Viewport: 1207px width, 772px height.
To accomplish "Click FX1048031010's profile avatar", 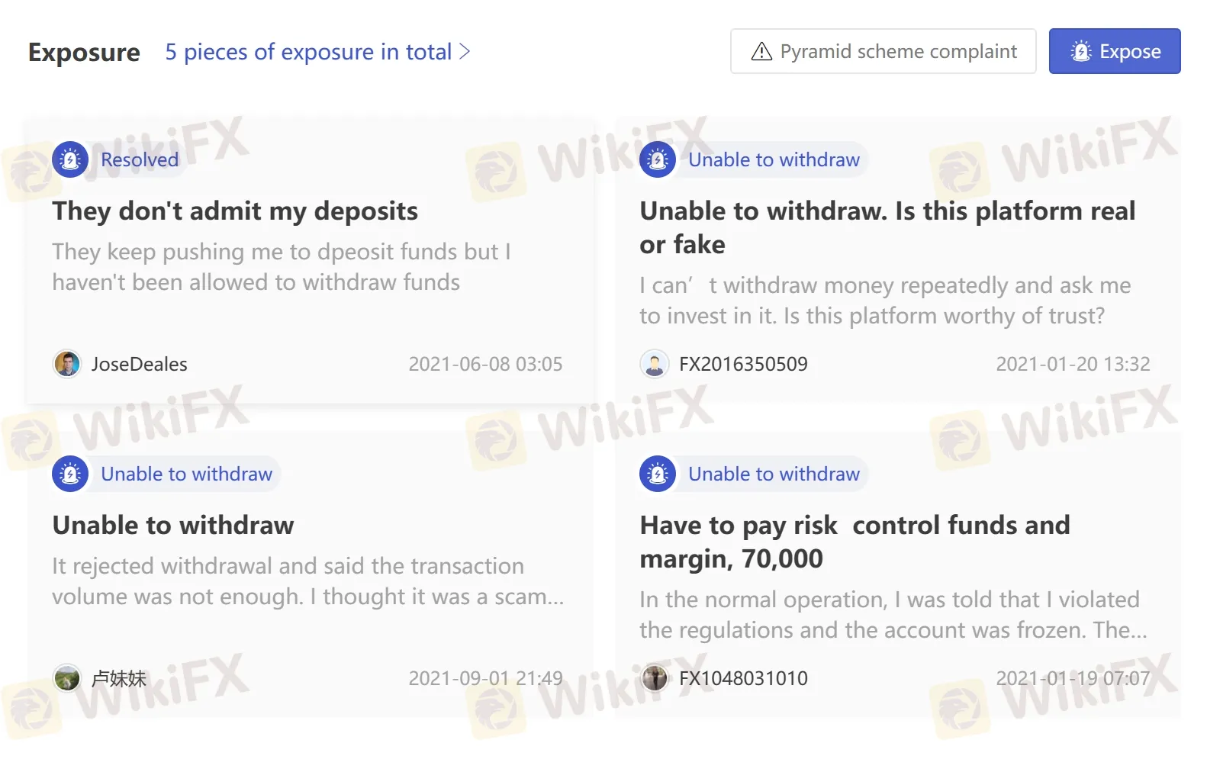I will coord(655,677).
